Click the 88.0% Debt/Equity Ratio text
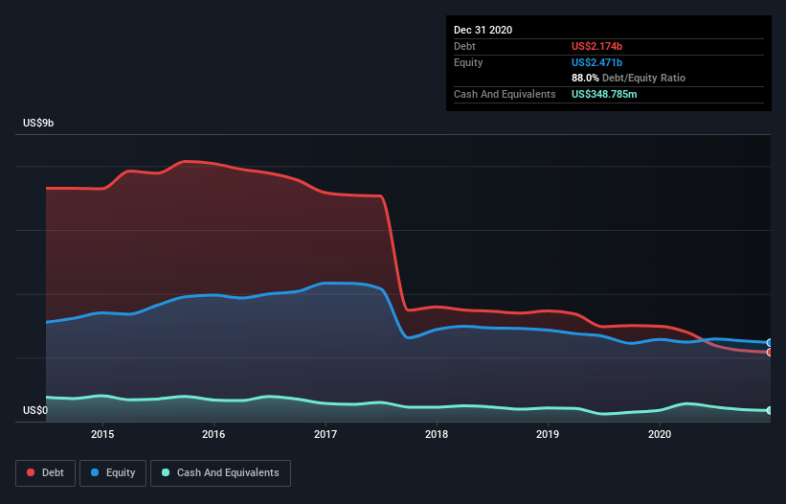Image resolution: width=786 pixels, height=504 pixels. point(628,78)
